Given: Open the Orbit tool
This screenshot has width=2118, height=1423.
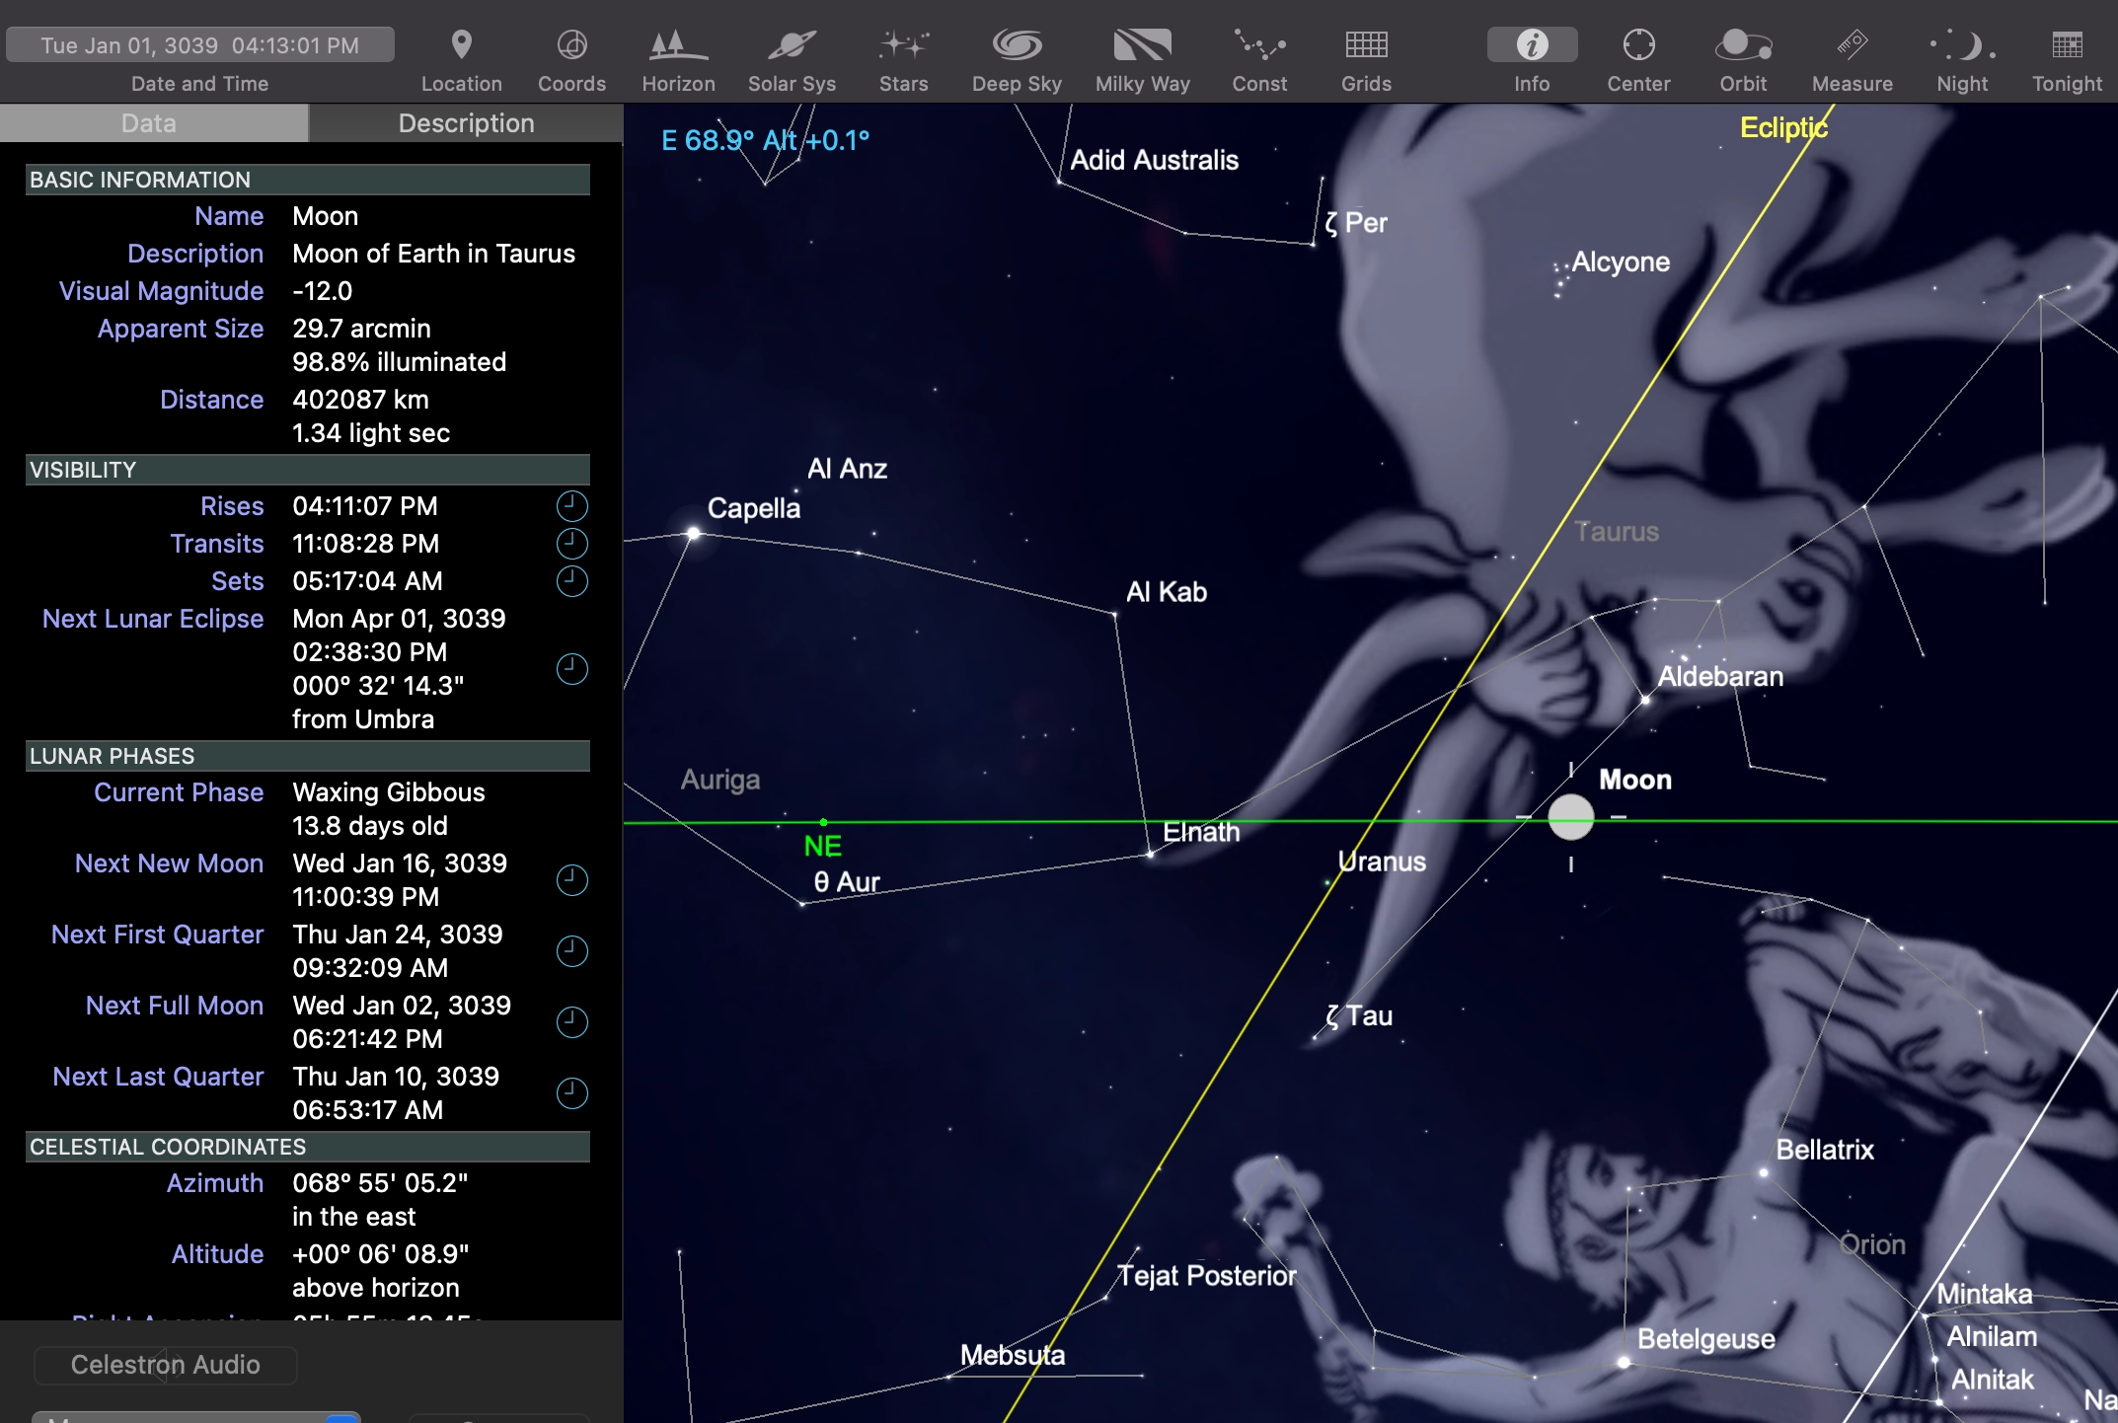Looking at the screenshot, I should coord(1743,45).
